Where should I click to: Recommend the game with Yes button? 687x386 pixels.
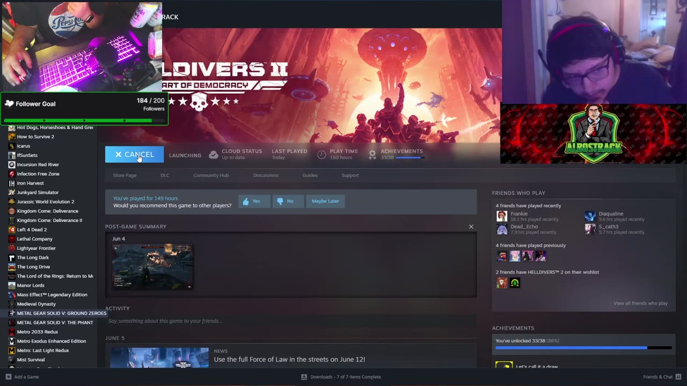[x=254, y=201]
